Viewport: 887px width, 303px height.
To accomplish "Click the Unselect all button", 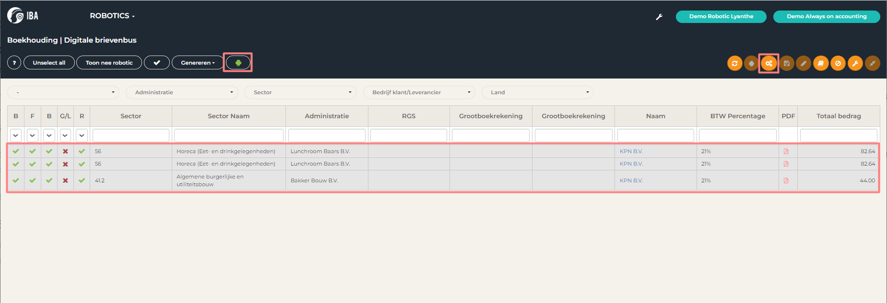I will pyautogui.click(x=49, y=63).
